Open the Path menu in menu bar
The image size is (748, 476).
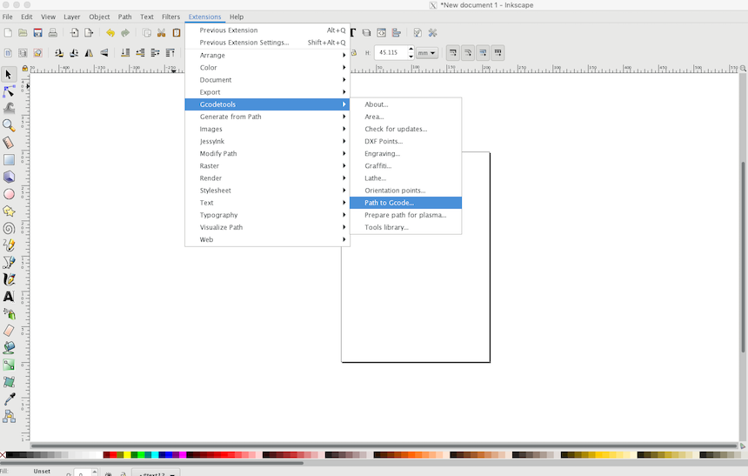click(125, 17)
